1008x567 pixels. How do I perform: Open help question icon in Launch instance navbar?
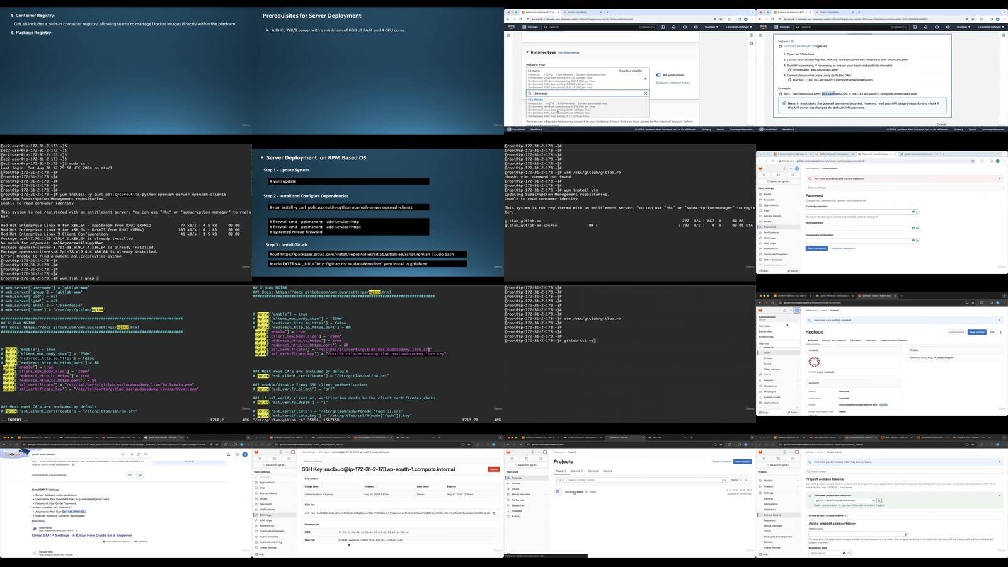click(685, 27)
